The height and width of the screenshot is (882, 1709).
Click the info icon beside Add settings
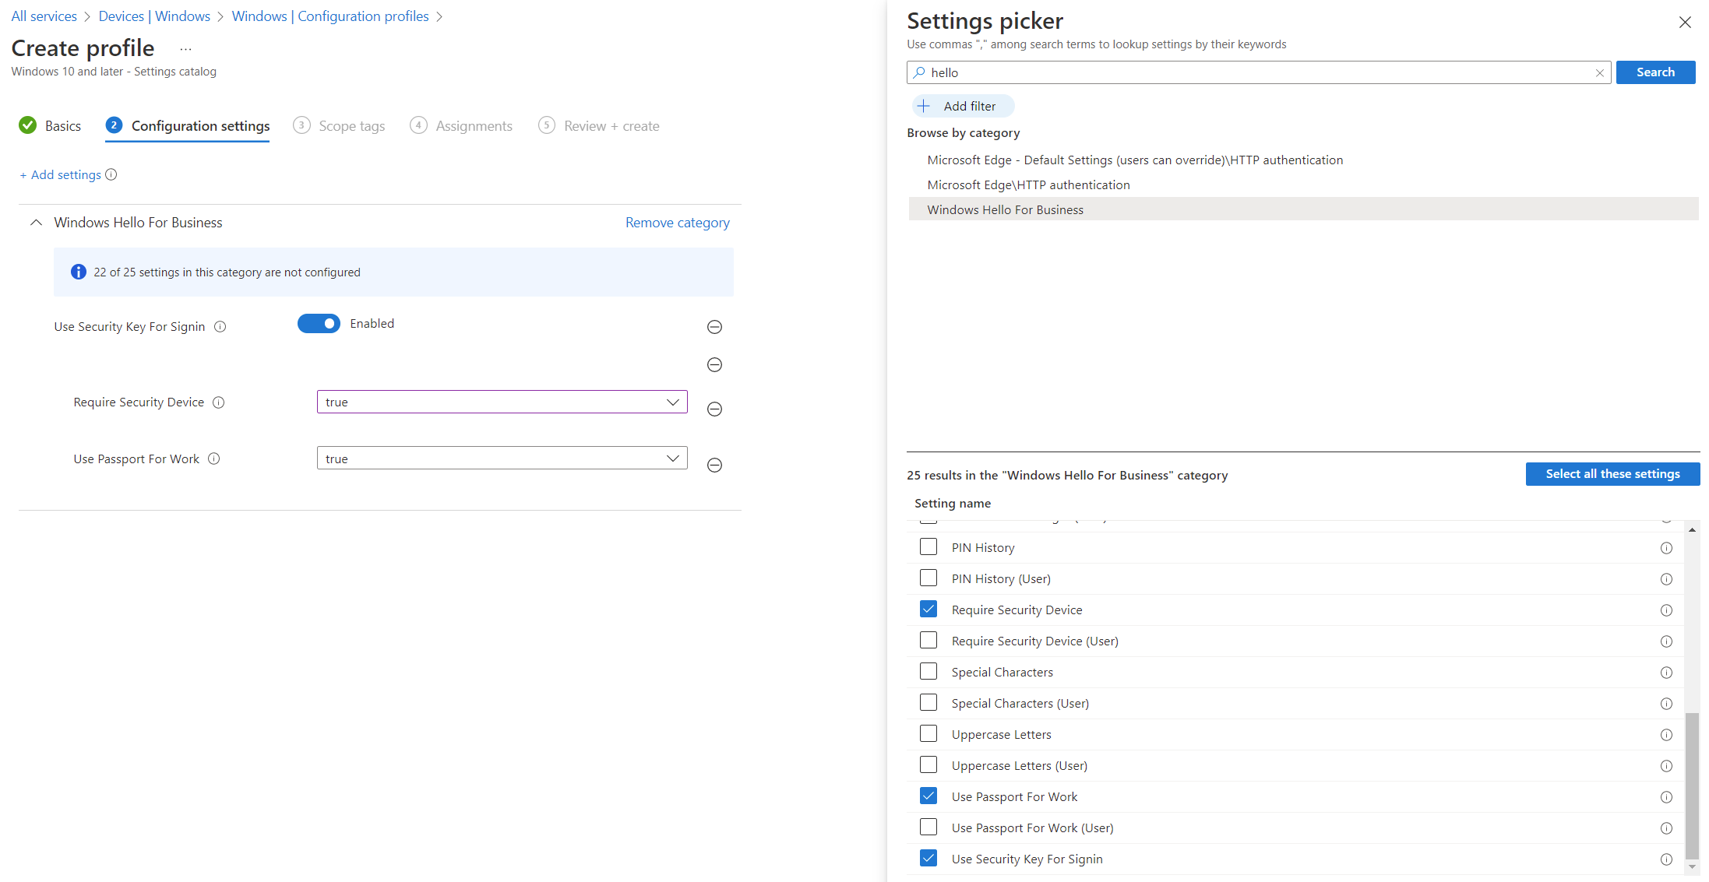point(111,174)
